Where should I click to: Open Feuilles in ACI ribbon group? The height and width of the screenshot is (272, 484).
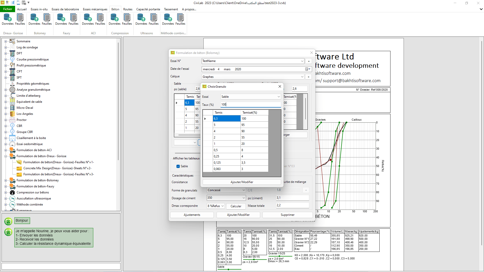click(100, 19)
